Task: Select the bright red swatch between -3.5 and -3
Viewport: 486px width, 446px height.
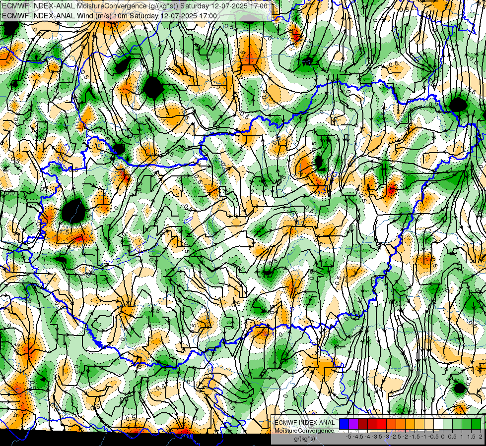Action: (382, 424)
